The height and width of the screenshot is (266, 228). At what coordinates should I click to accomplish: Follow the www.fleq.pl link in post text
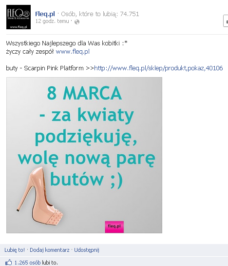73,52
